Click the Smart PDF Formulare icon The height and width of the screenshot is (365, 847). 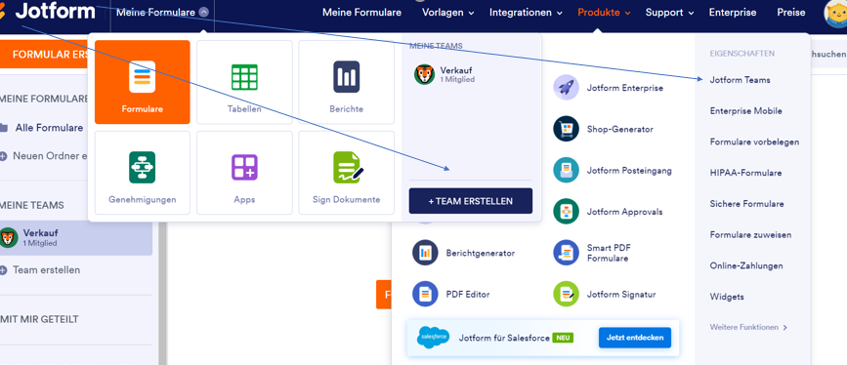[x=566, y=253]
